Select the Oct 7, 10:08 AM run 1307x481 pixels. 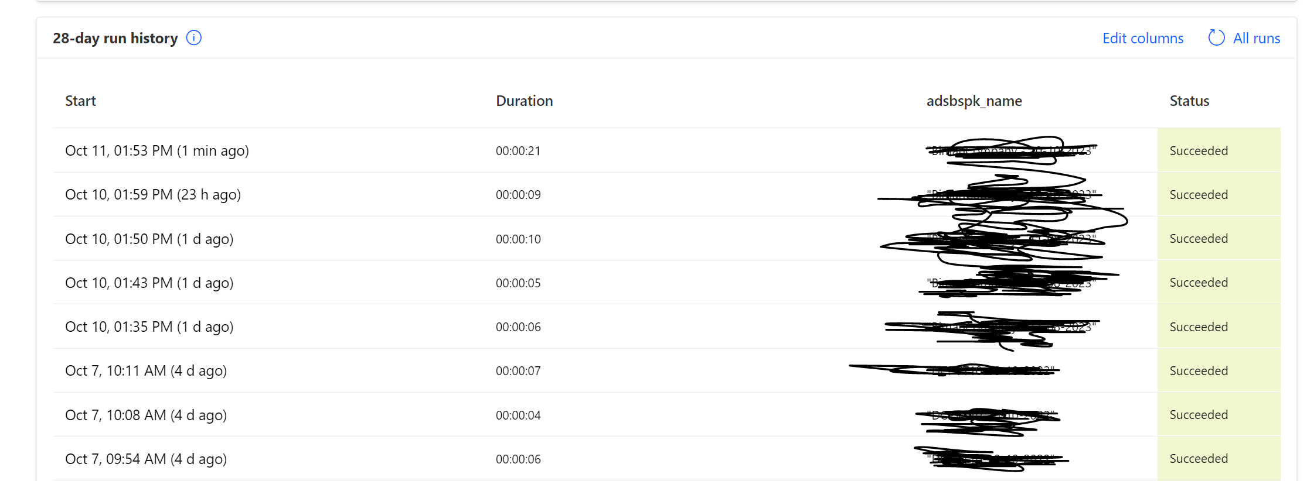click(x=145, y=415)
